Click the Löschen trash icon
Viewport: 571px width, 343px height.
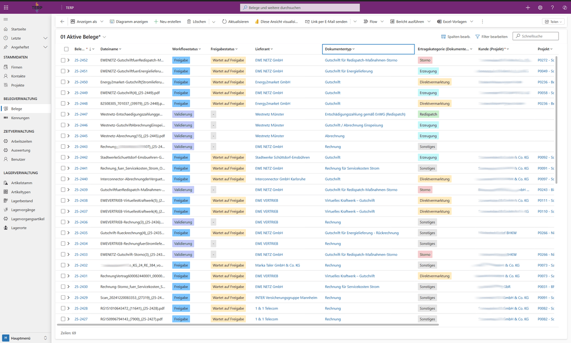tap(189, 21)
